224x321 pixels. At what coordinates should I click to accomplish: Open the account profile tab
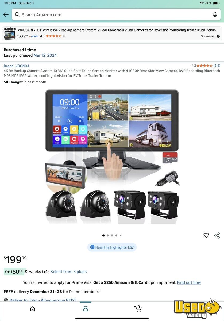86,309
